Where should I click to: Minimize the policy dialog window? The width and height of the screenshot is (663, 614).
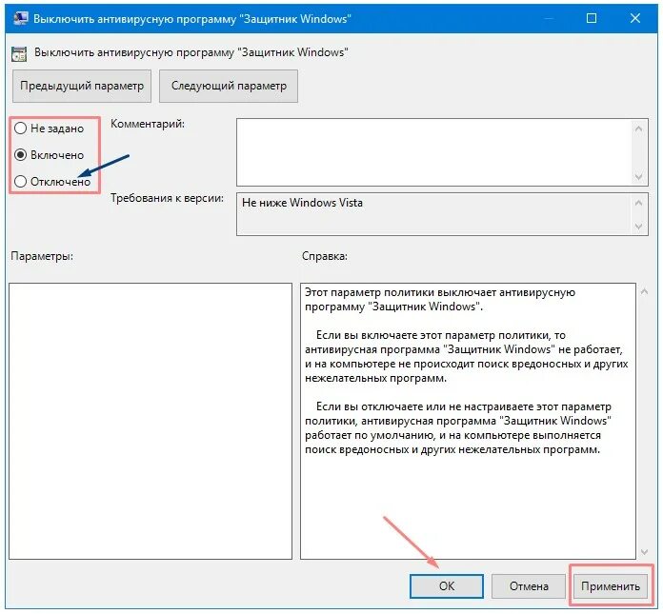pyautogui.click(x=549, y=18)
